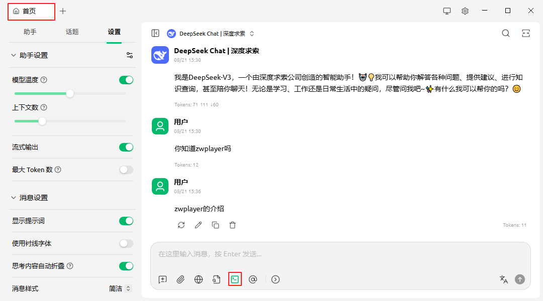Enable 最大 Token 数 toggle

(126, 170)
